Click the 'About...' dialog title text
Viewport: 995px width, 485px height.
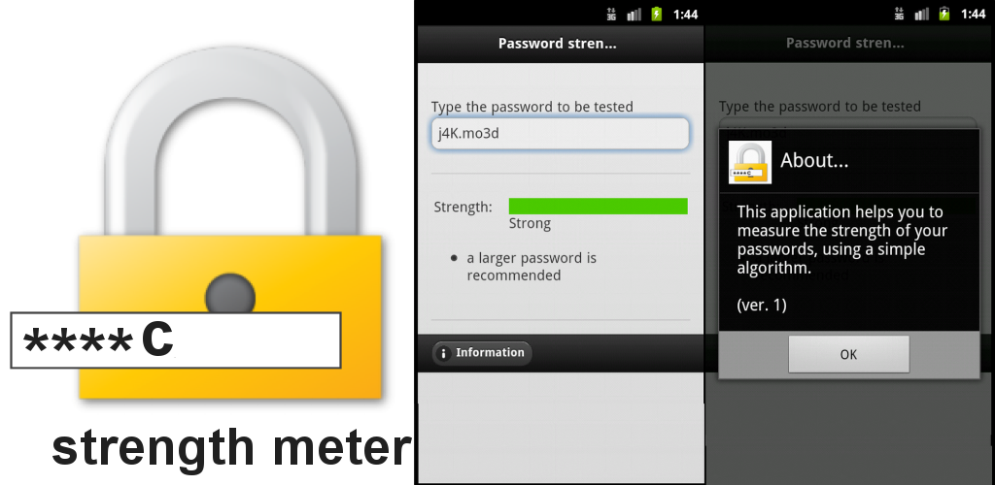(814, 161)
